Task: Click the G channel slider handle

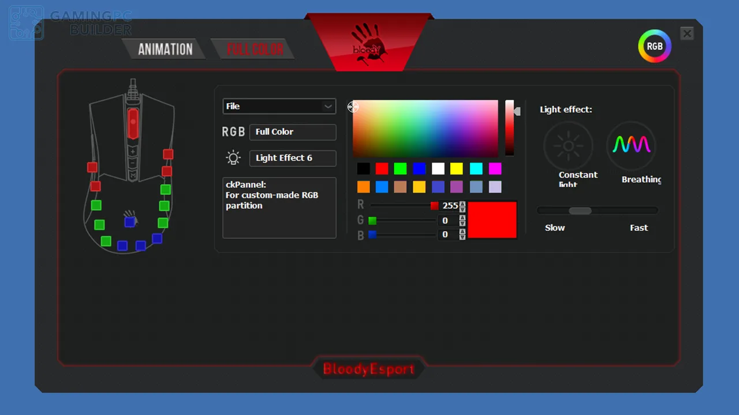Action: [372, 220]
